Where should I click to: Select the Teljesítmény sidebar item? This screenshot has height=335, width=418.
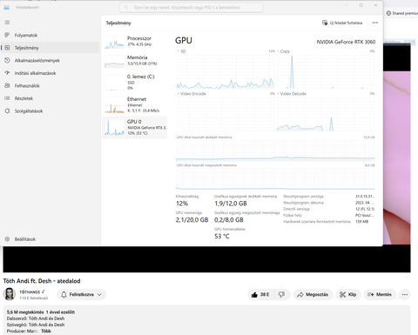click(50, 48)
